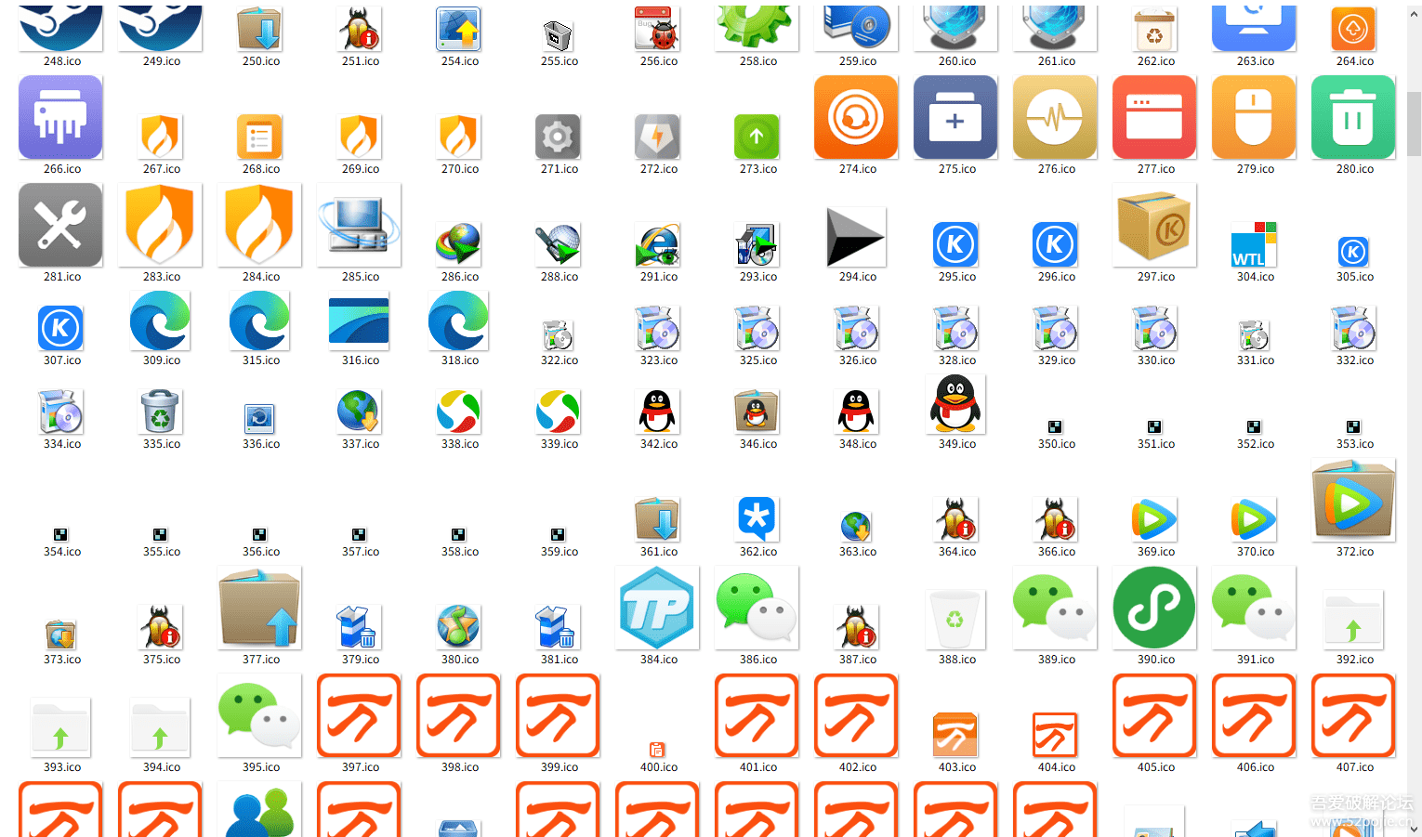Select the black play arrow 294.ico

tap(856, 238)
